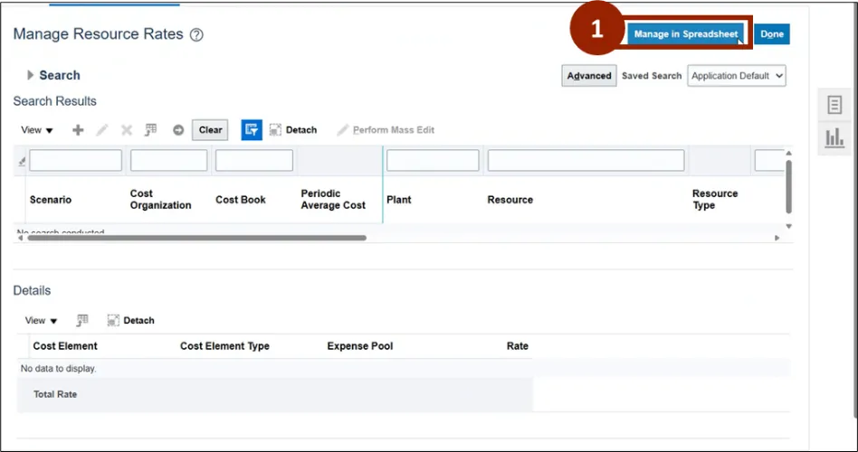Sort by Cost Organization column header
This screenshot has width=858, height=452.
coord(160,200)
